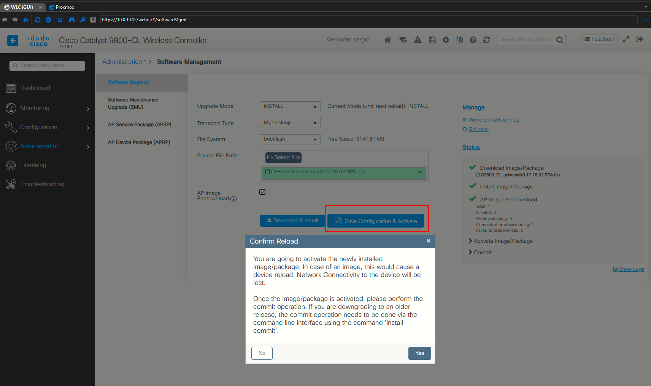Toggle fullscreen with the diagonal arrows icon
The width and height of the screenshot is (651, 386).
click(626, 39)
